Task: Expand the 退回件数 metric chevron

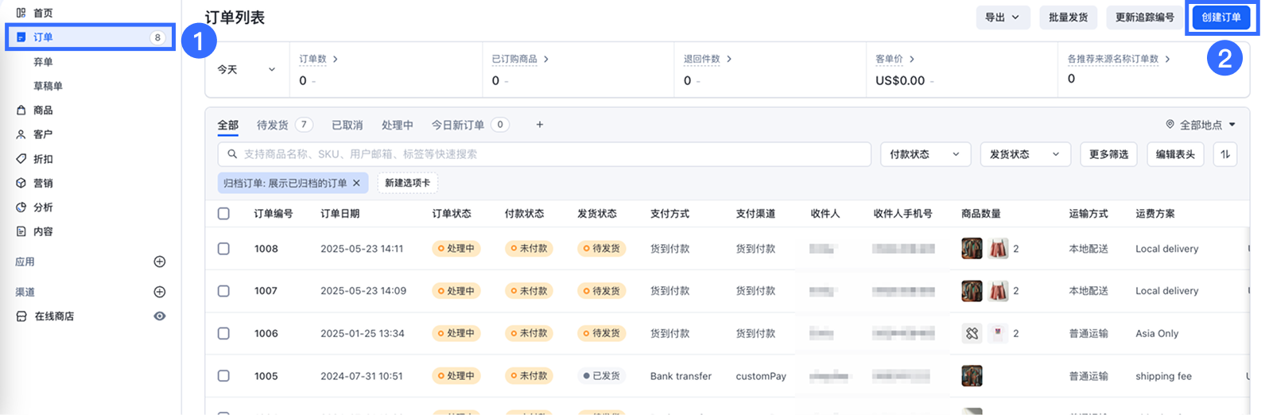Action: click(728, 59)
